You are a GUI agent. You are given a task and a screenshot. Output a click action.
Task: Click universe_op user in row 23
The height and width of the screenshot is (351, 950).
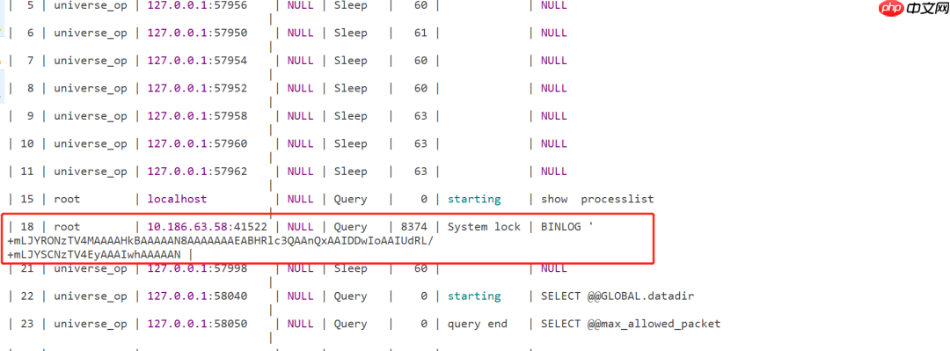(x=91, y=325)
